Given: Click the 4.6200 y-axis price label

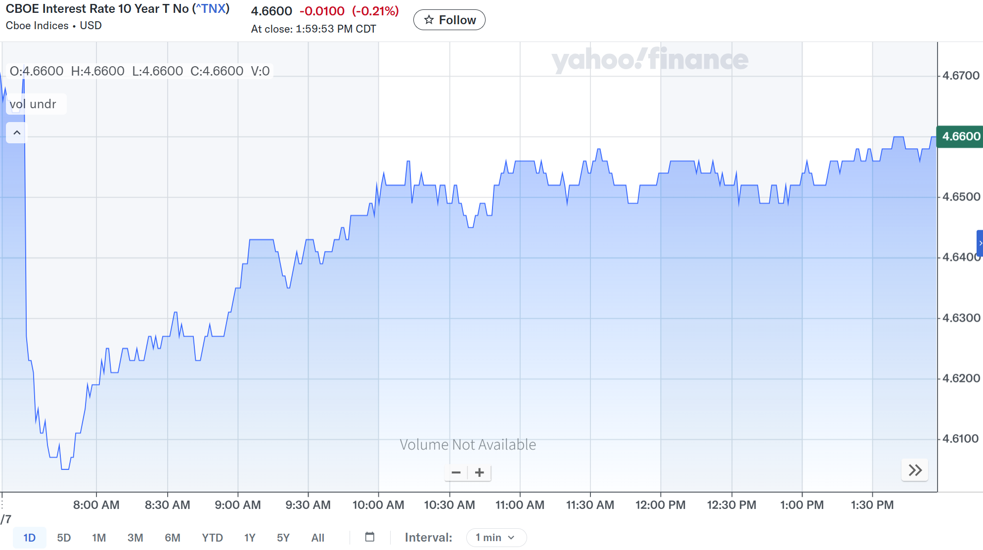Looking at the screenshot, I should 961,378.
